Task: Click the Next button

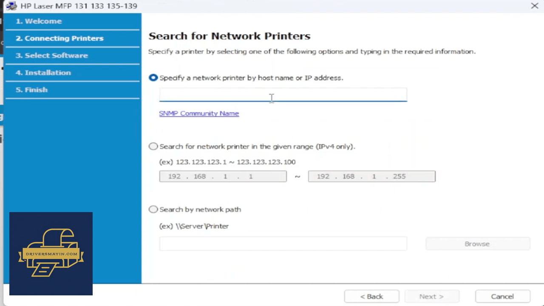Action: pyautogui.click(x=432, y=296)
